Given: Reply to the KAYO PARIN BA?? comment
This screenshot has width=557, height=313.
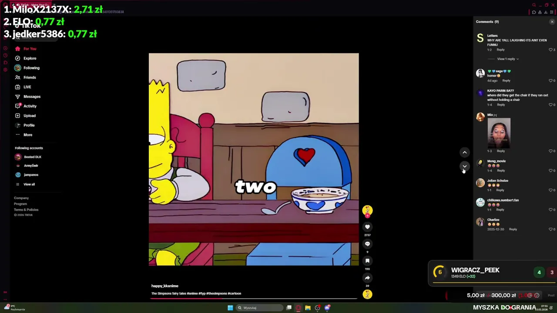Looking at the screenshot, I should pos(501,105).
